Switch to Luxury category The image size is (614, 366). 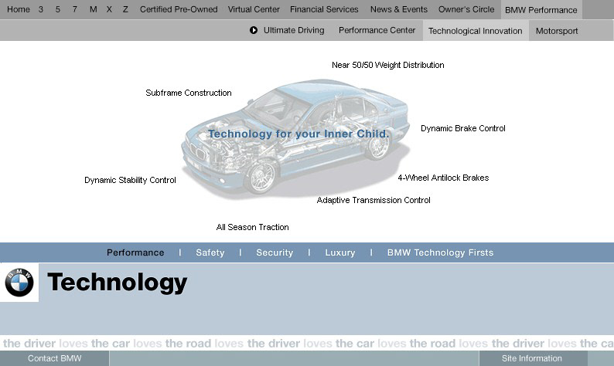[x=340, y=252]
